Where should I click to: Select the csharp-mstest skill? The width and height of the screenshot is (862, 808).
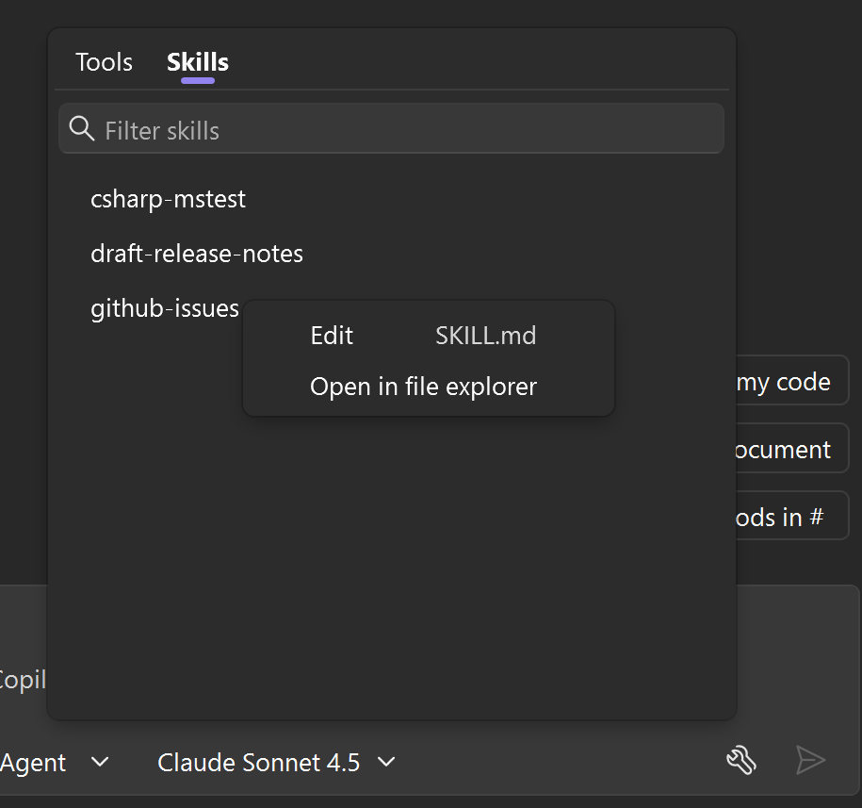click(x=168, y=199)
